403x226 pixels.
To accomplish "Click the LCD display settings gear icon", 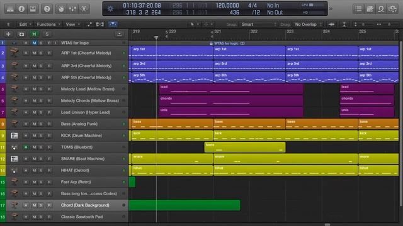I will 111,9.
